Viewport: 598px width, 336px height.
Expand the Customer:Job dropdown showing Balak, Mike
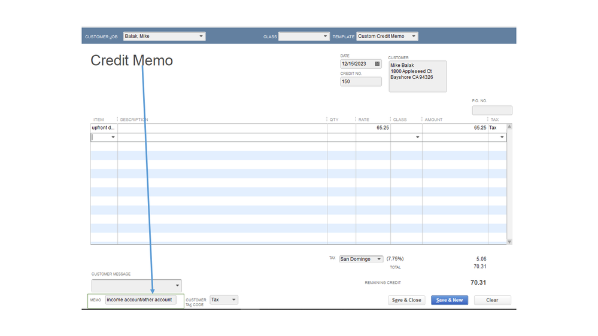coord(201,36)
